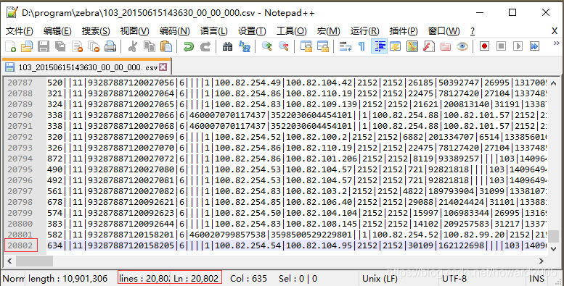Zoom in with the magnifier plus icon
The height and width of the screenshot is (286, 564).
267,46
